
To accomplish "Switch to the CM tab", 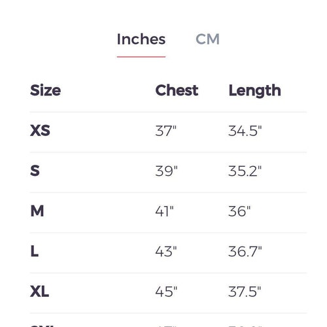I will click(207, 39).
